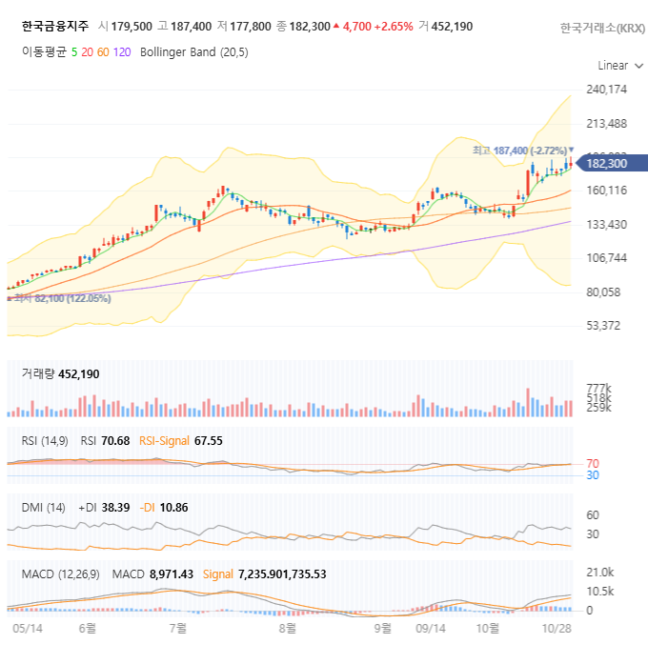Click the 6월 label on time axis
This screenshot has width=648, height=664.
88,628
